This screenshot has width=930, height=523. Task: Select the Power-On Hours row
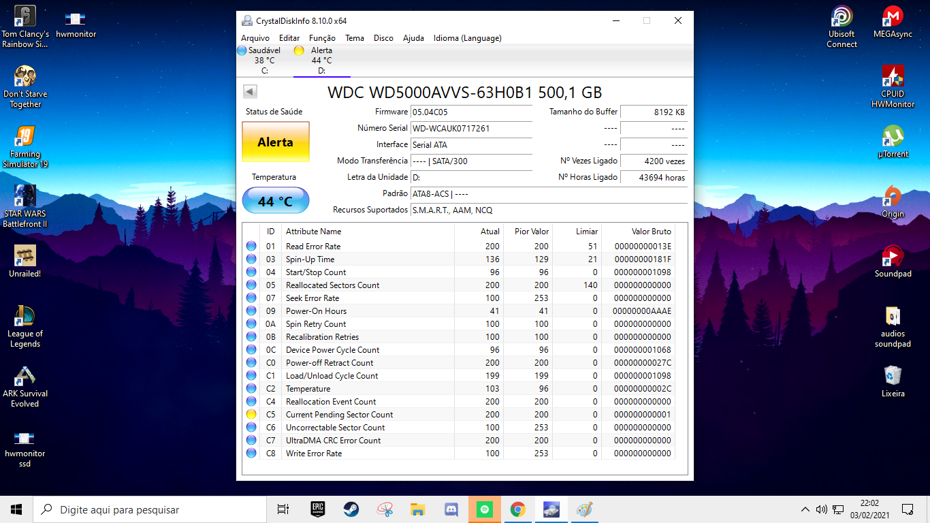click(459, 311)
